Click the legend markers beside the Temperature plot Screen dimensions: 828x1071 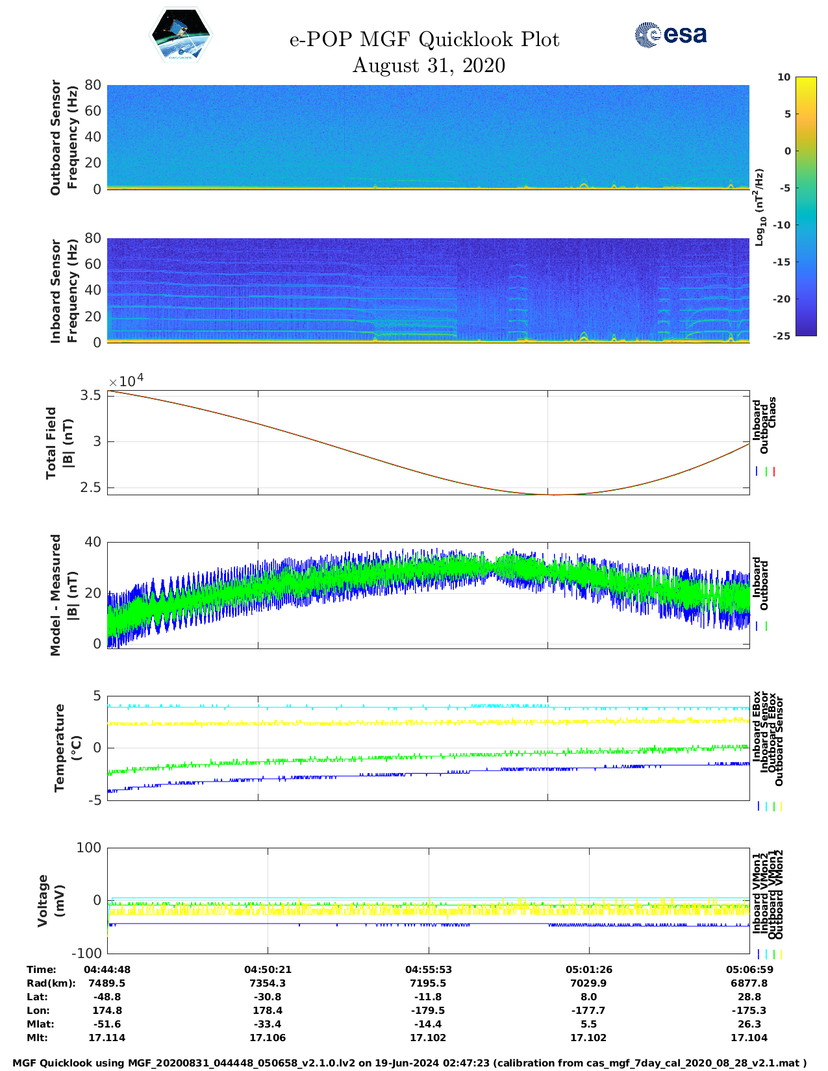[x=770, y=806]
